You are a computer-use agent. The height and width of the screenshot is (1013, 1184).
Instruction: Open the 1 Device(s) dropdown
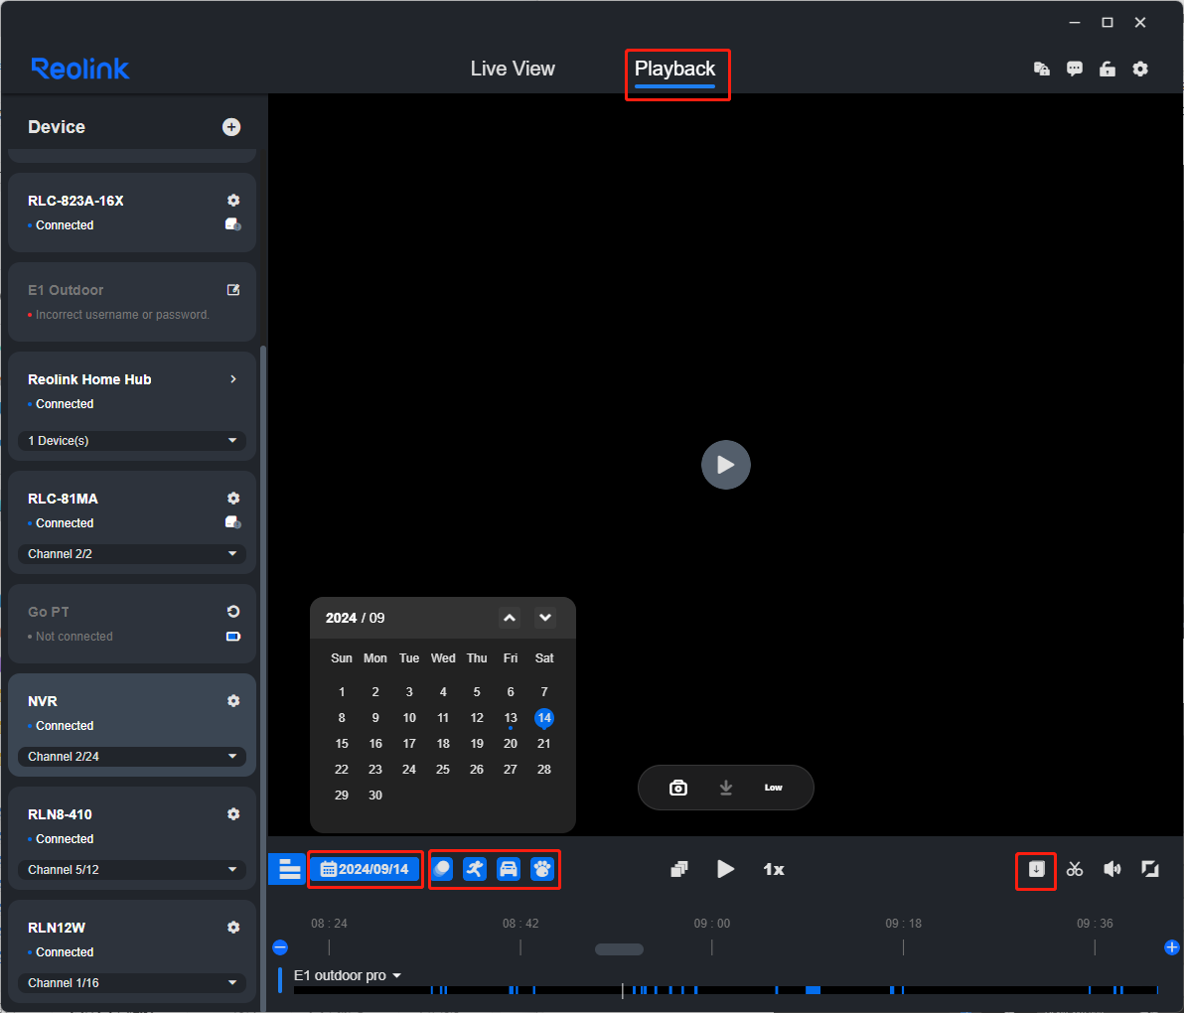[x=132, y=441]
